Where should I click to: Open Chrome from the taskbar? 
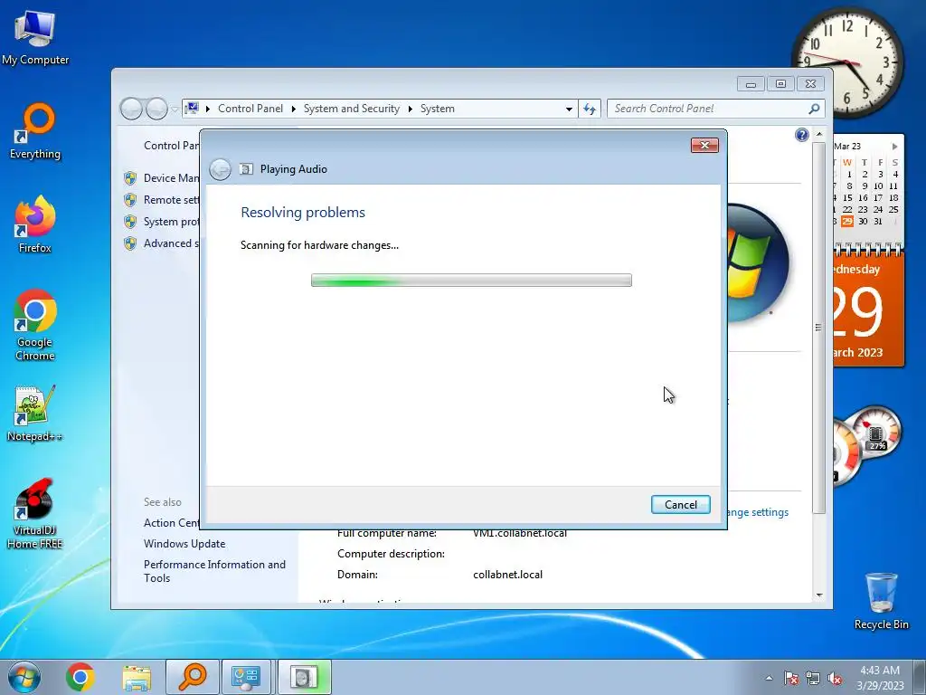[x=80, y=677]
